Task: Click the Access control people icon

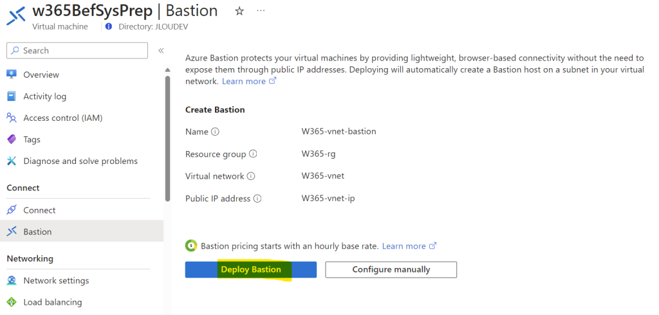Action: [12, 118]
